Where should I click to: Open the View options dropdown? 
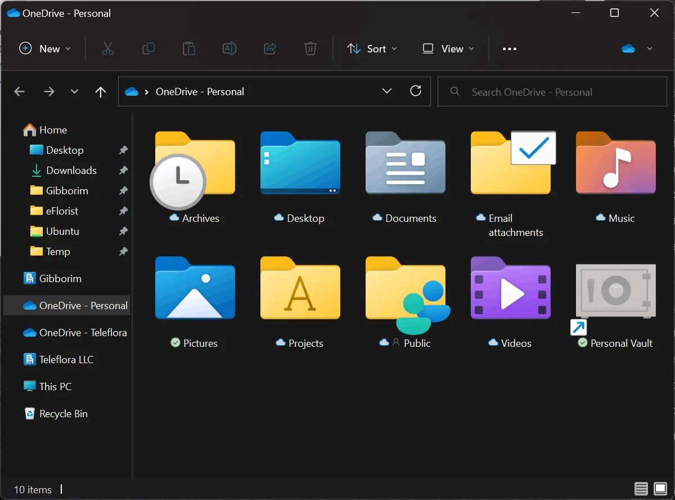(x=448, y=48)
